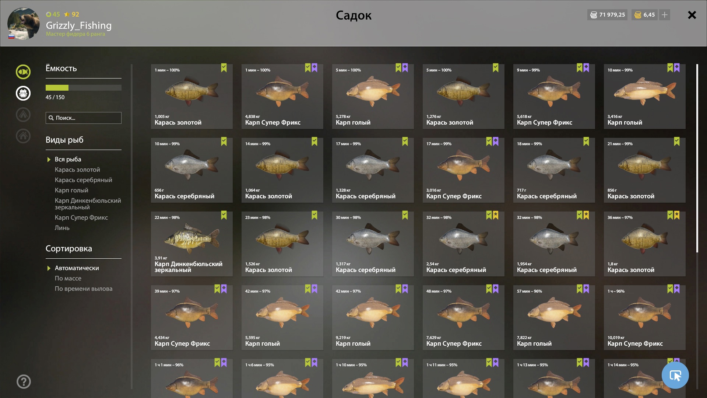Click the blue cursor overlay button
This screenshot has height=398, width=707.
(x=675, y=375)
